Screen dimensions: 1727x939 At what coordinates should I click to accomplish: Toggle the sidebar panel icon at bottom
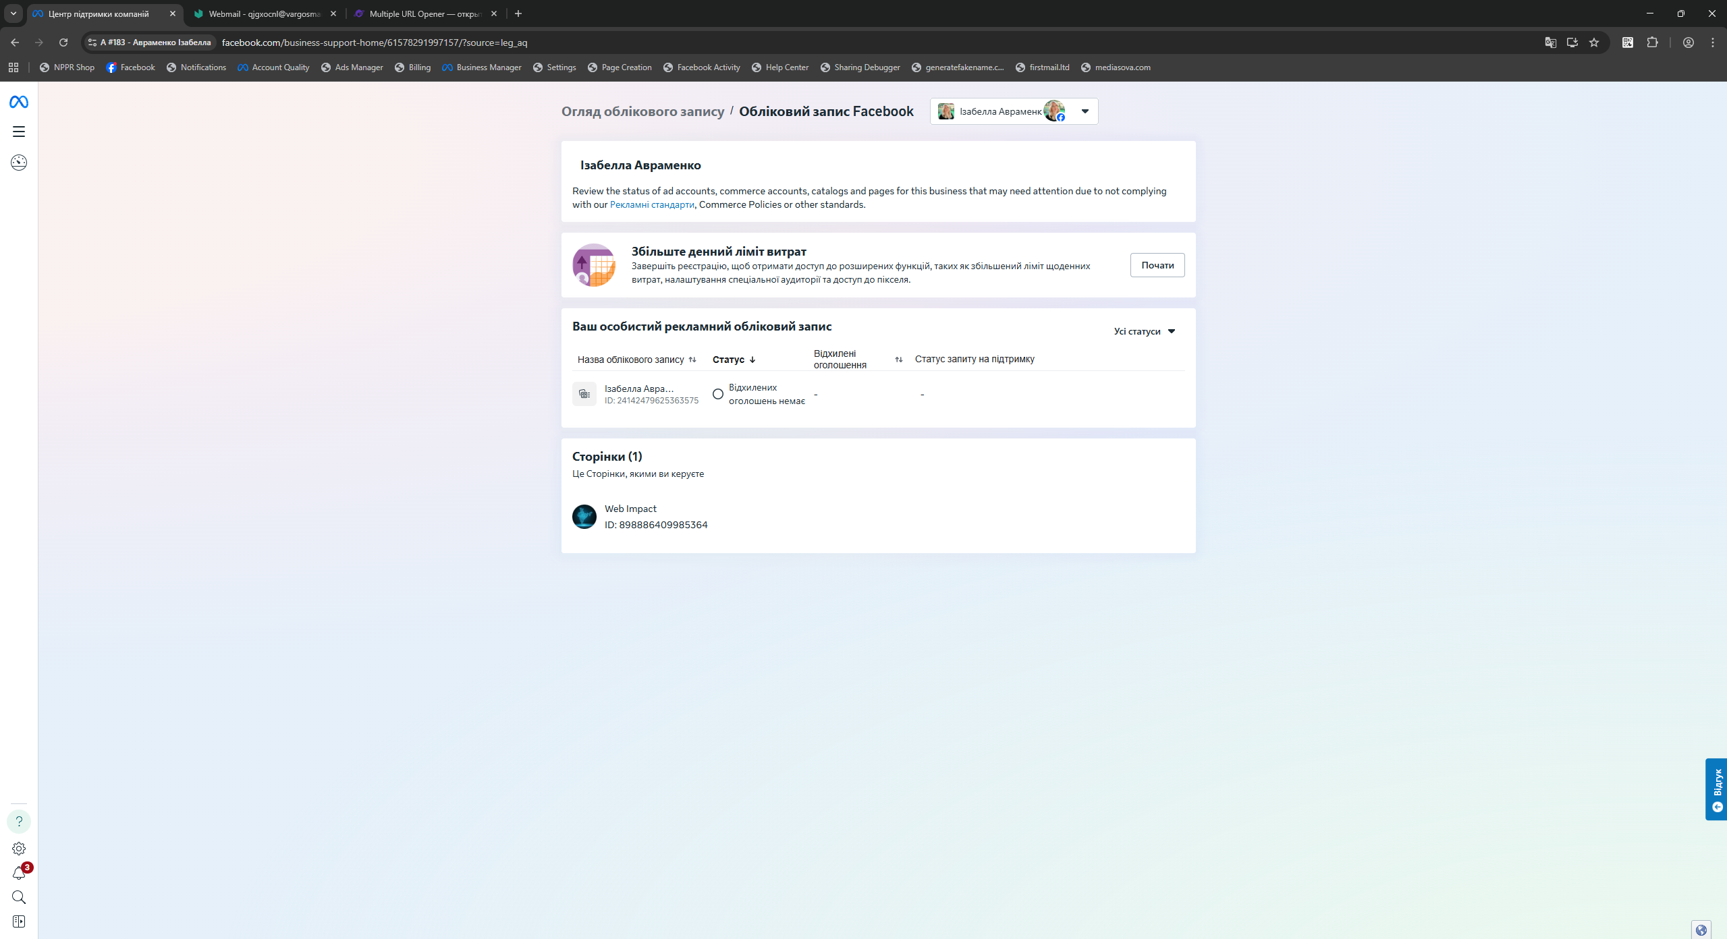[19, 921]
